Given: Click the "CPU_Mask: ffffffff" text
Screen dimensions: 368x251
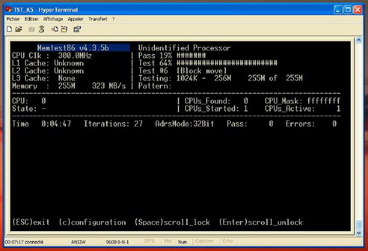Looking at the screenshot, I should click(x=303, y=101).
